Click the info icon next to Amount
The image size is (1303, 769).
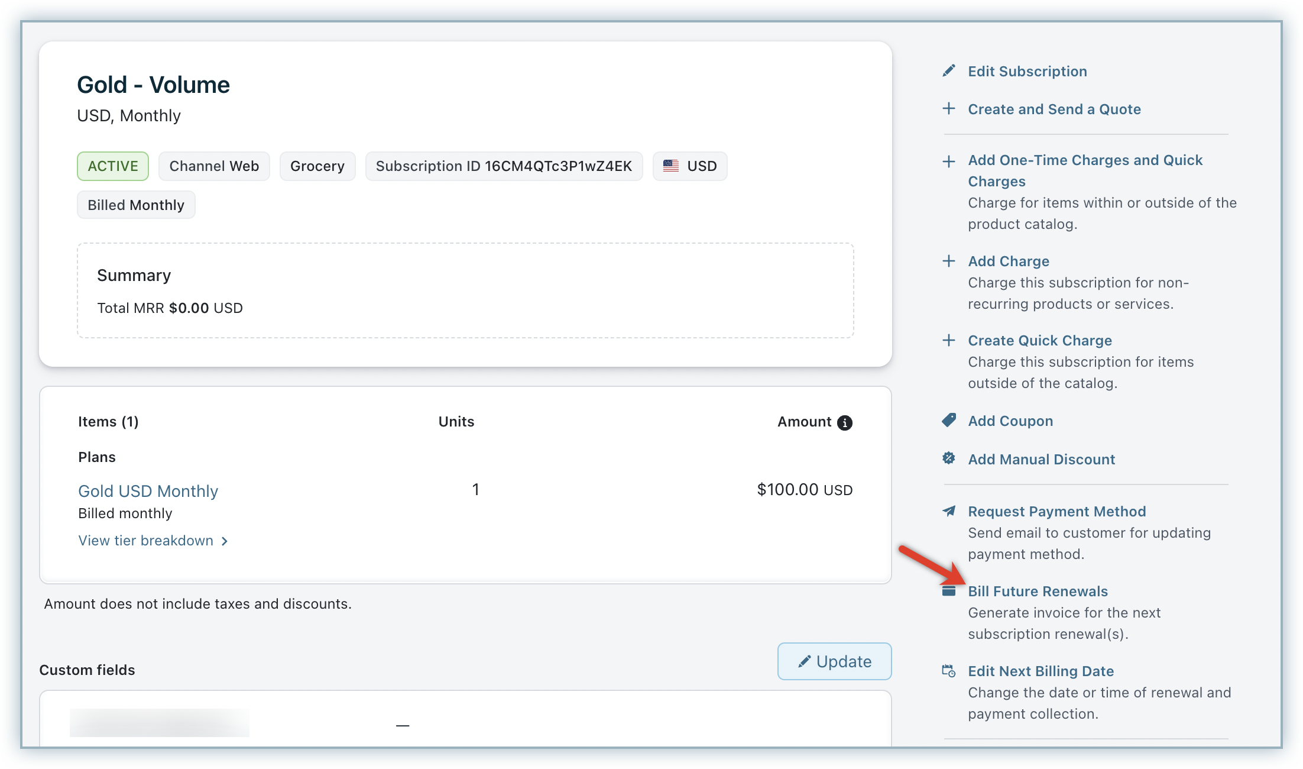tap(845, 422)
